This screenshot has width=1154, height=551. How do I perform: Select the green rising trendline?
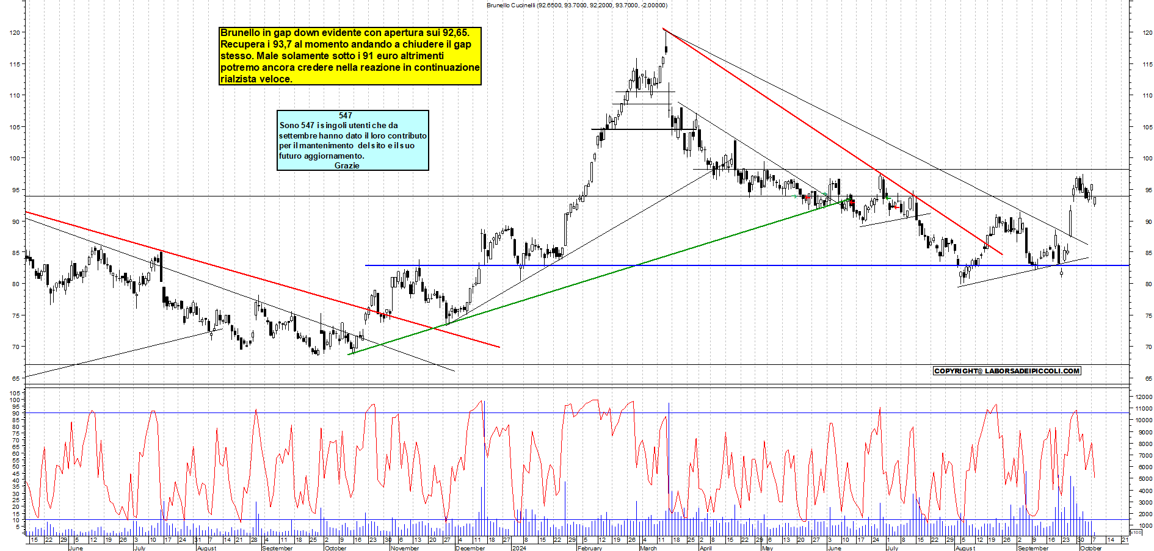tap(601, 276)
